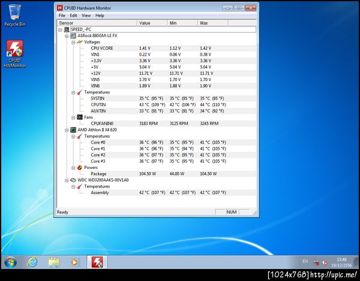
Task: Select the ASRock 880GM-LE FX motherboard icon
Action: pyautogui.click(x=73, y=36)
